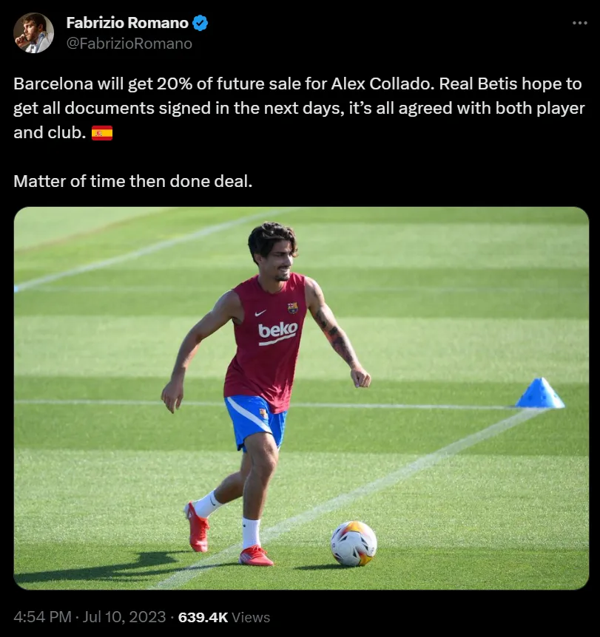Click the Spain flag emoji
The image size is (600, 637).
click(101, 134)
